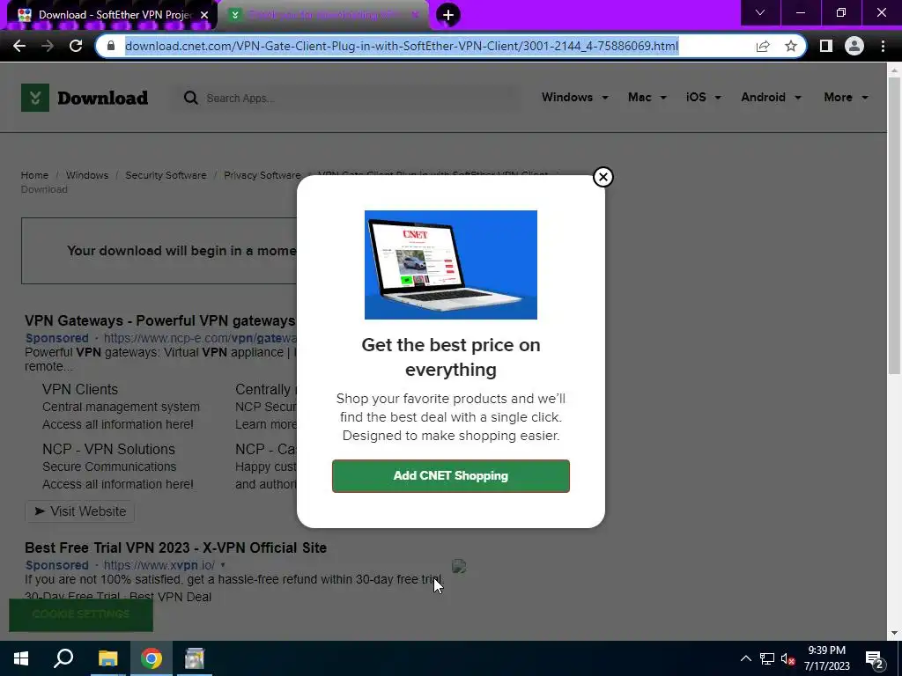Open the notification center icon
902x676 pixels.
pyautogui.click(x=875, y=659)
